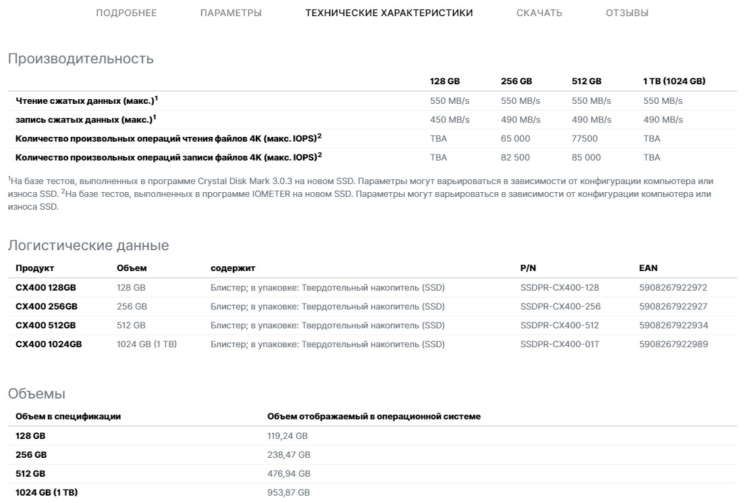Click the 'Чтение сжатых данных (макс.)' row label
This screenshot has height=503, width=750.
pos(86,100)
